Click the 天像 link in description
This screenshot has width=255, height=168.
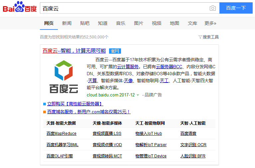point(128,81)
